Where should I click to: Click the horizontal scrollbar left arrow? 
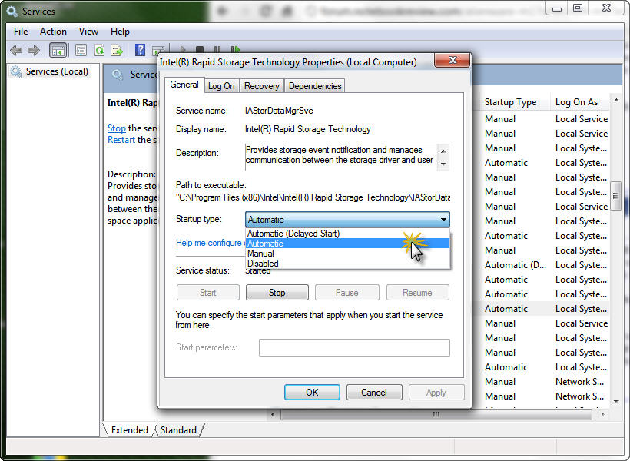(x=274, y=414)
